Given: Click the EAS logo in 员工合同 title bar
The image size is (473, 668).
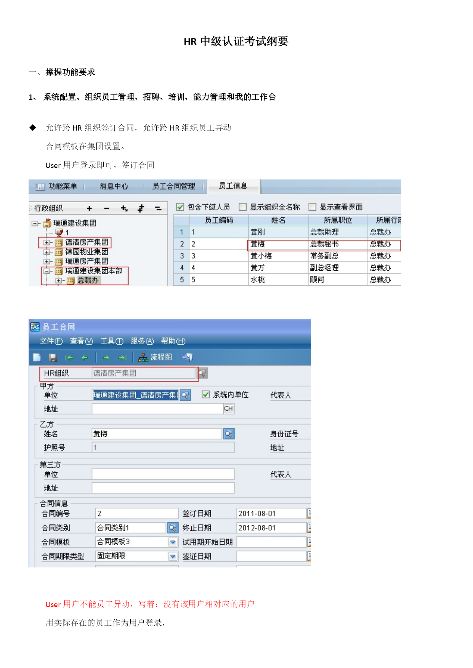Looking at the screenshot, I should pyautogui.click(x=35, y=327).
